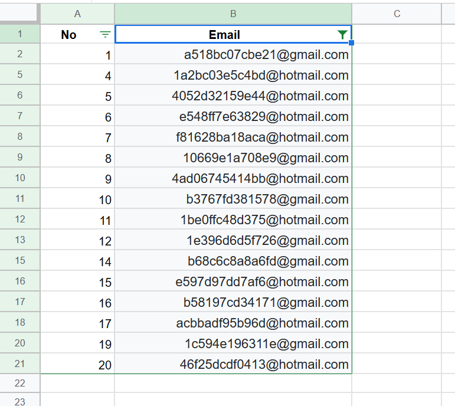Click cell acbbadf95b96d@hotmail.com

[233, 322]
